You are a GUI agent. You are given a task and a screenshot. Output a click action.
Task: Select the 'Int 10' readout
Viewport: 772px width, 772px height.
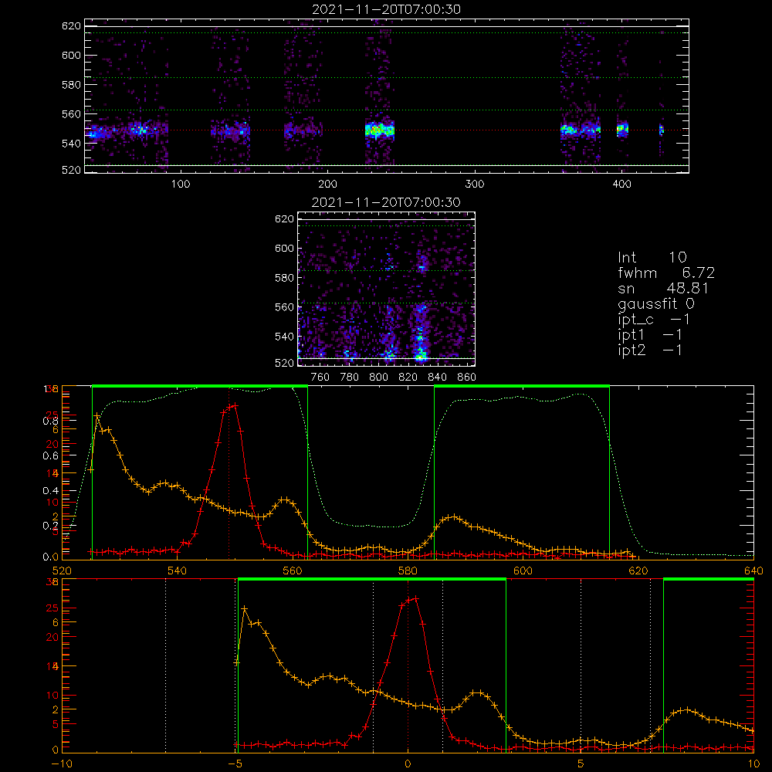[x=652, y=258]
